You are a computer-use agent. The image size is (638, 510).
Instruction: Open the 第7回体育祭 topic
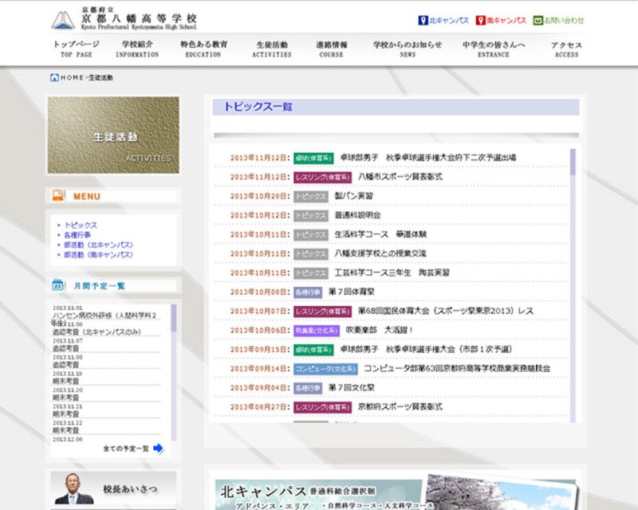352,292
